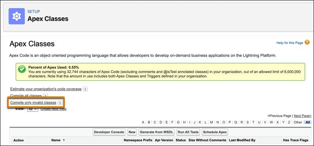The width and height of the screenshot is (314, 146).
Task: Click info icon beside code coverage link
Action: 85,89
